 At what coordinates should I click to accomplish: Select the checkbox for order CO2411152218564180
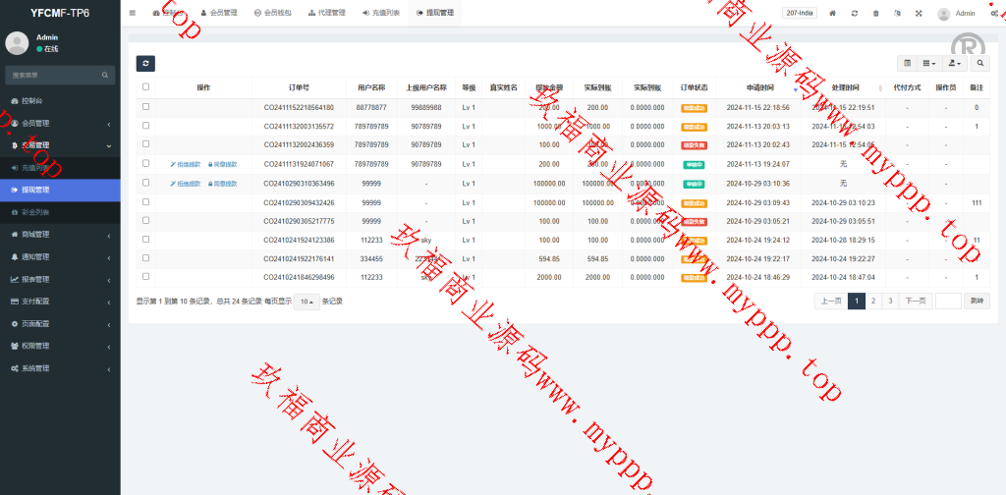pyautogui.click(x=146, y=107)
